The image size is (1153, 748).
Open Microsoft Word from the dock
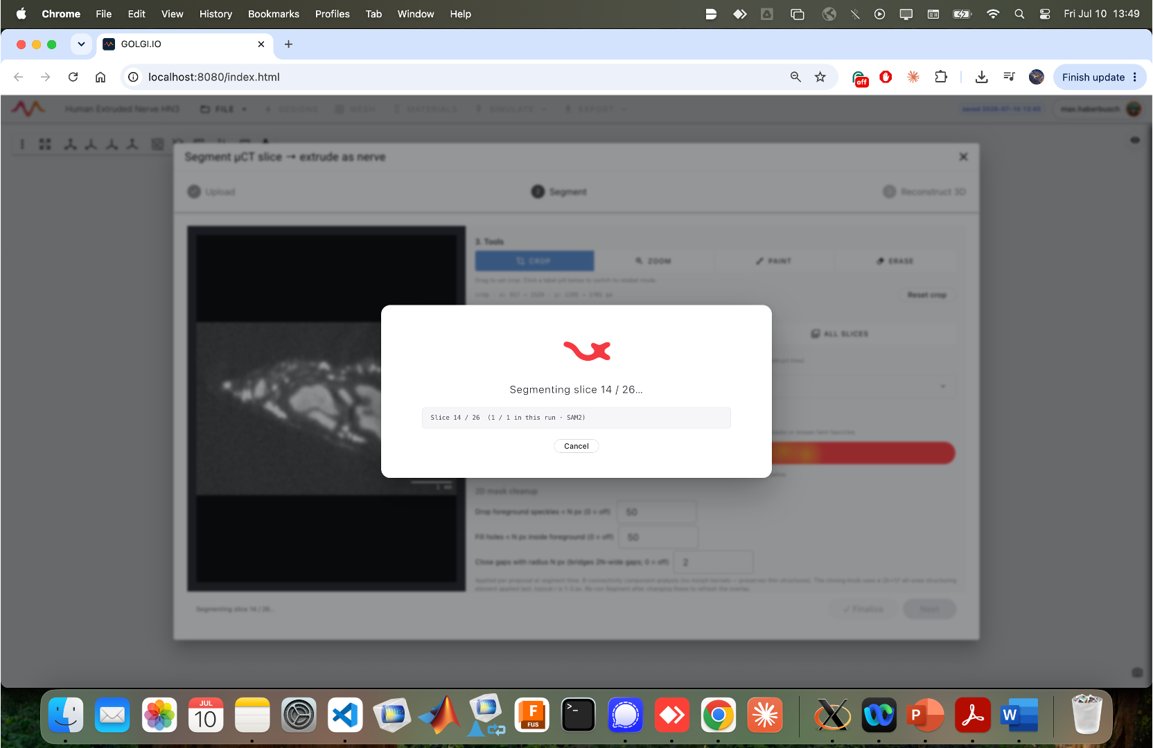[x=1019, y=715]
